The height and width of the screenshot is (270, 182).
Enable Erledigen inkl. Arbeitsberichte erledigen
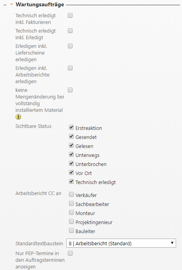70,68
